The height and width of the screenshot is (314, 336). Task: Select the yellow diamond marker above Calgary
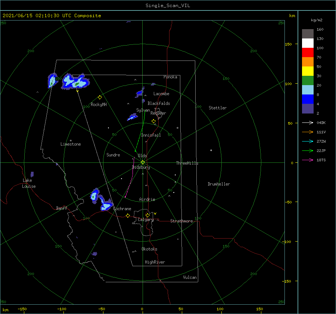(147, 215)
